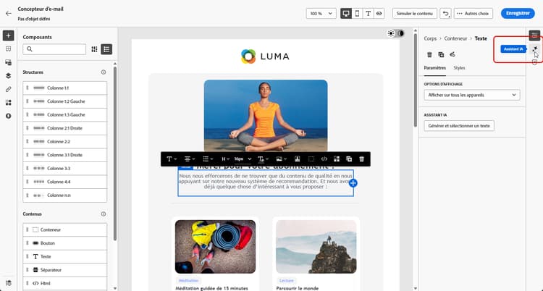
Task: Duplicate the text component from the right panel
Action: (x=441, y=55)
